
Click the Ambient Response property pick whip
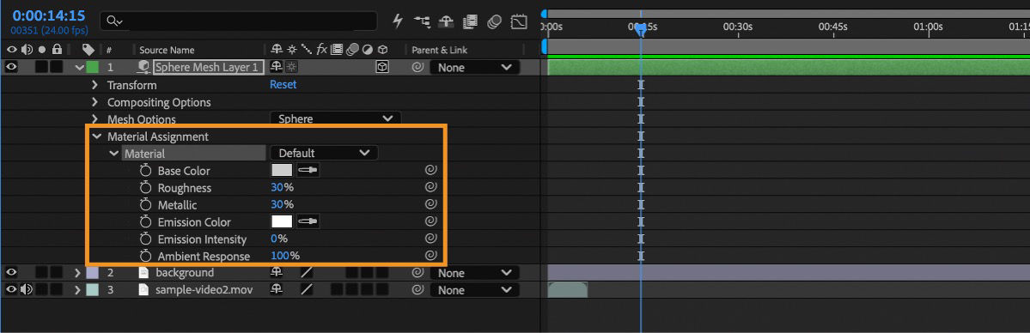[431, 256]
